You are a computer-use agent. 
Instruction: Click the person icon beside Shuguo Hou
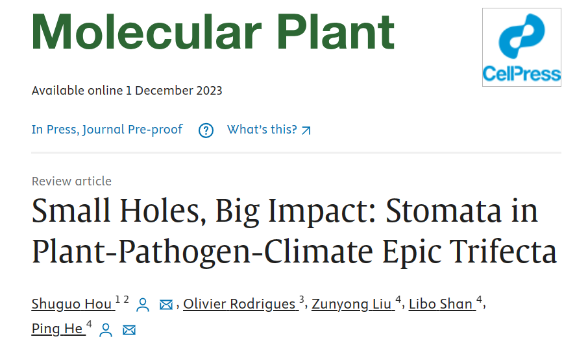143,305
